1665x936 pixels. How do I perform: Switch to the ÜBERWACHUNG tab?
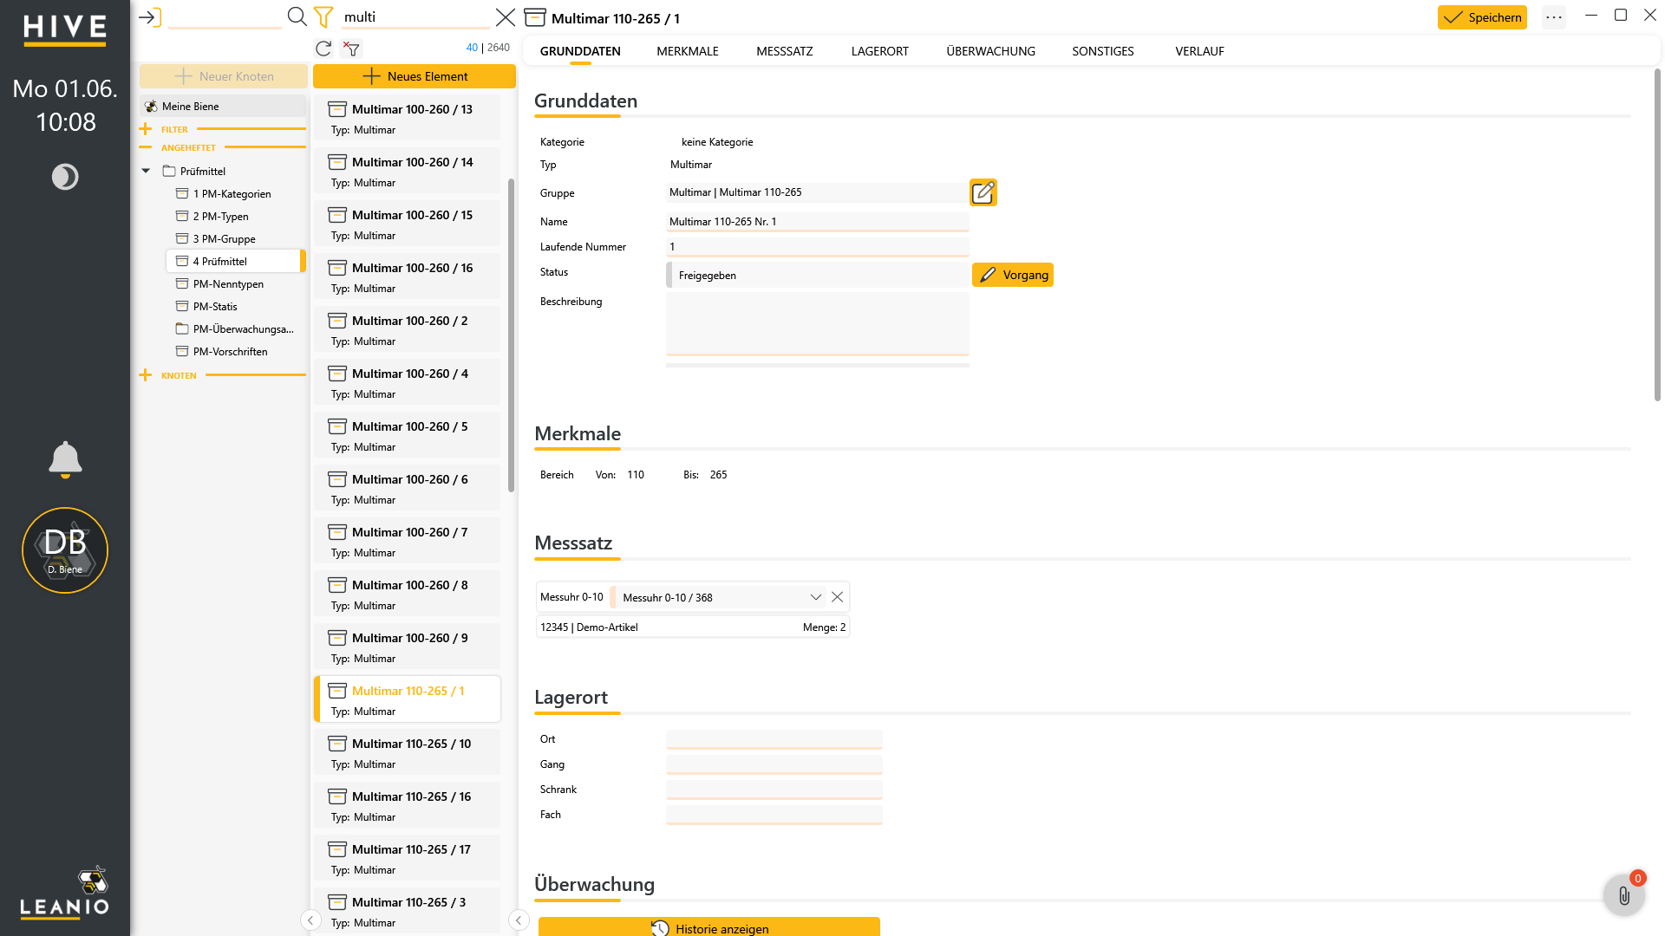(x=990, y=51)
